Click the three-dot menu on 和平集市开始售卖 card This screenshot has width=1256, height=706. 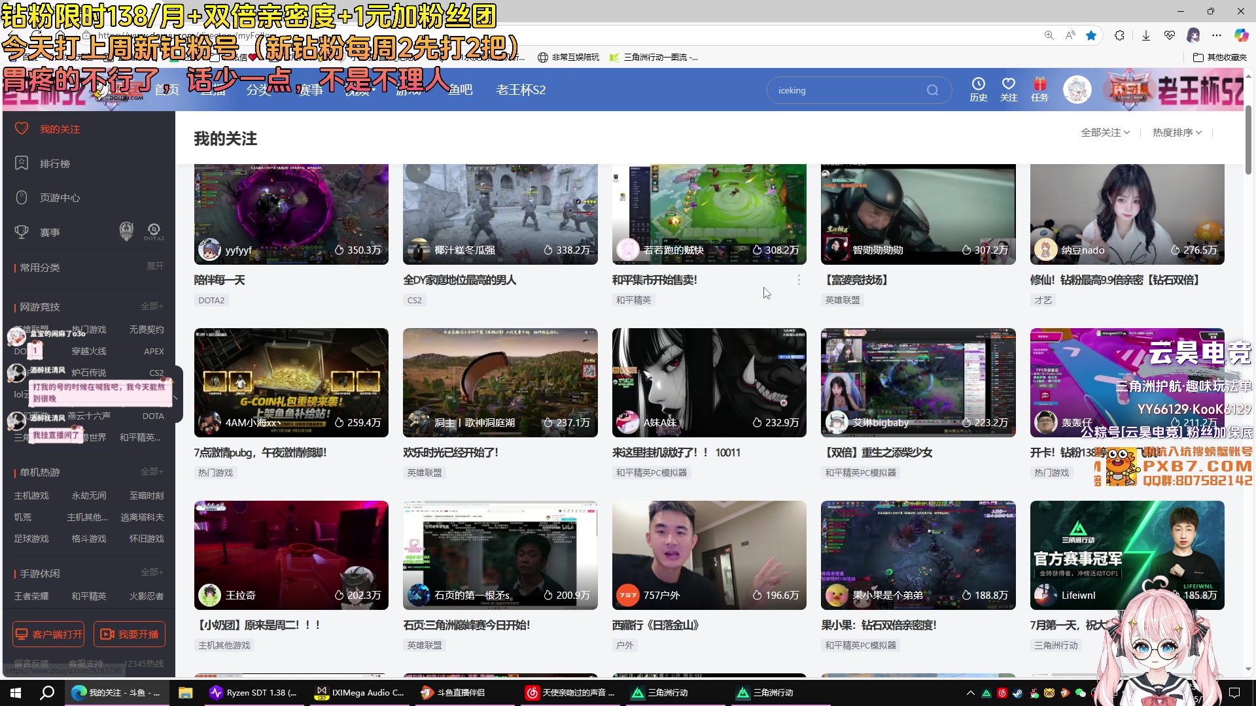[799, 280]
